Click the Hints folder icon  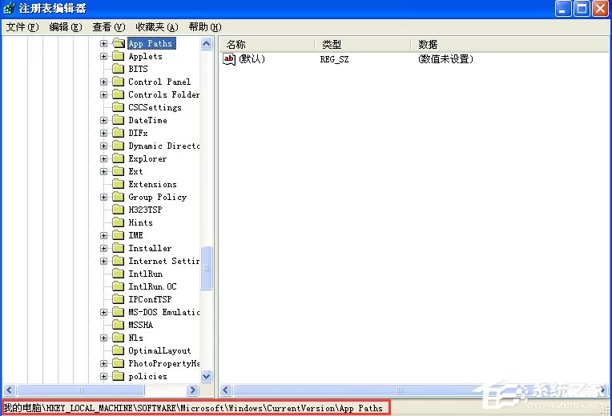pyautogui.click(x=119, y=222)
